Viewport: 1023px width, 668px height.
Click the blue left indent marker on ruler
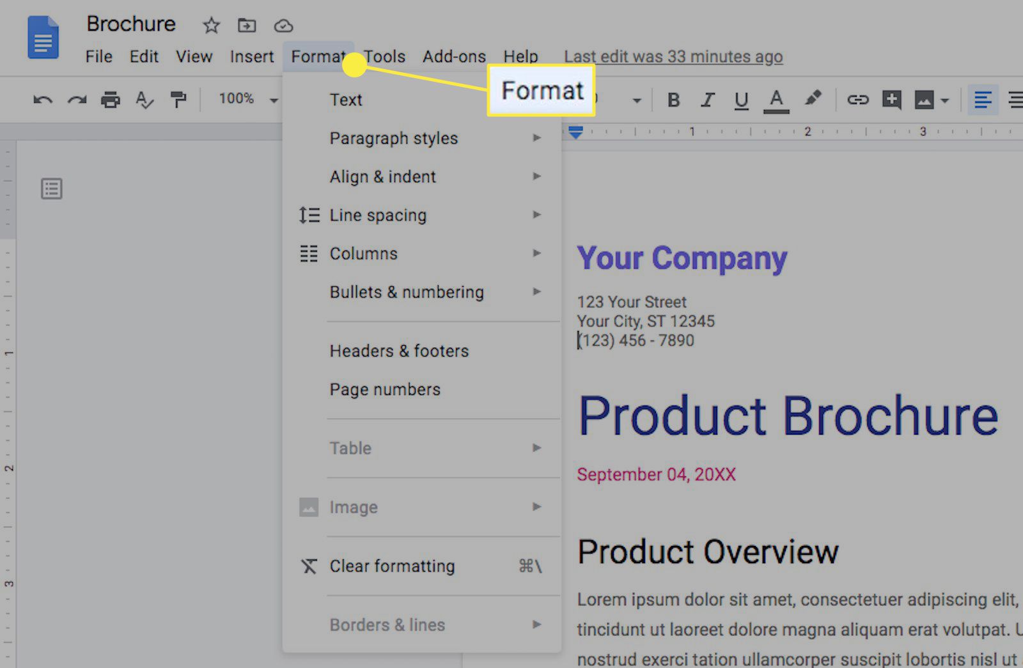coord(575,132)
